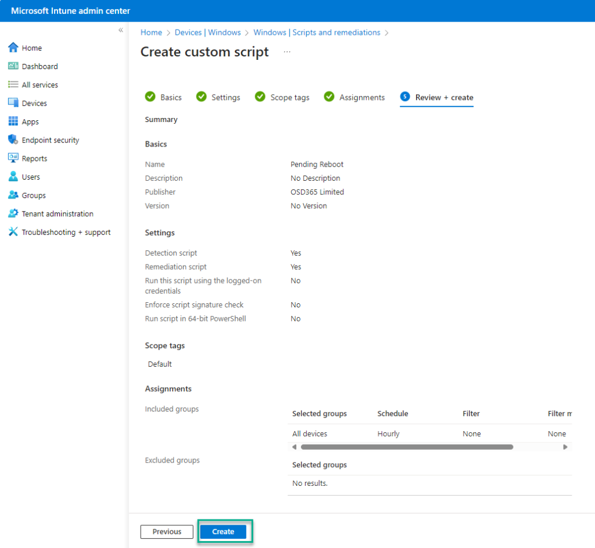Image resolution: width=595 pixels, height=548 pixels.
Task: Open Groups in the left navigation
Action: (x=34, y=195)
